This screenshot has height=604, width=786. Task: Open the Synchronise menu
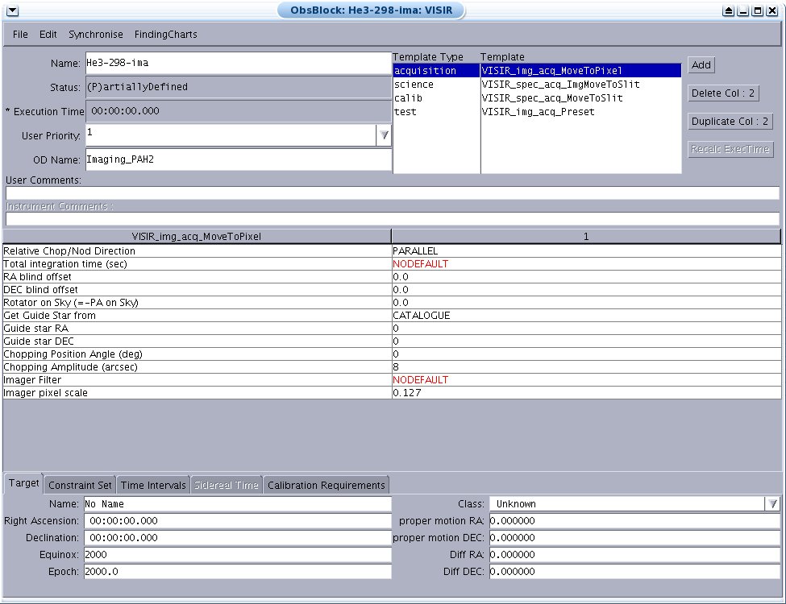[x=96, y=34]
